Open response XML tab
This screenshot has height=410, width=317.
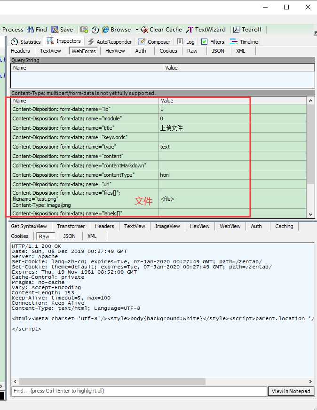[x=92, y=236]
